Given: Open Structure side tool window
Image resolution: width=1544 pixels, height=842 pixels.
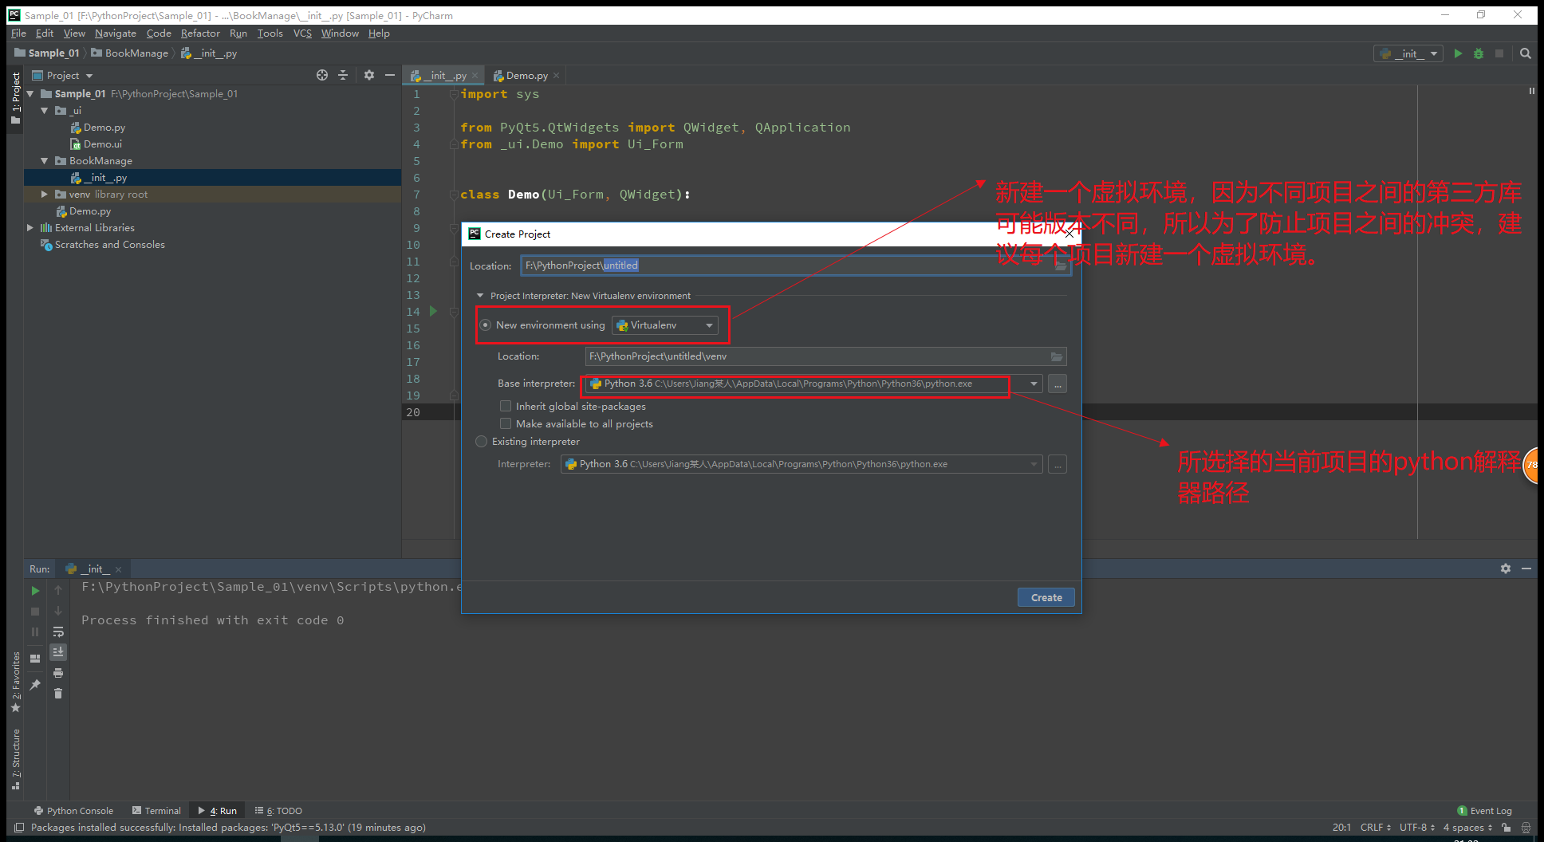Looking at the screenshot, I should [x=15, y=759].
